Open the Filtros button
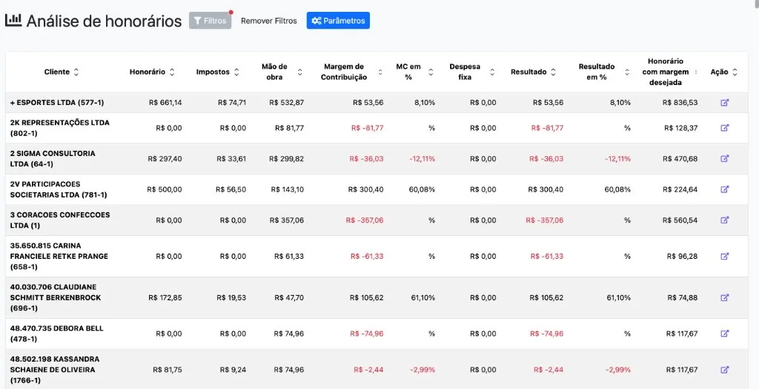The width and height of the screenshot is (759, 389). click(x=210, y=21)
